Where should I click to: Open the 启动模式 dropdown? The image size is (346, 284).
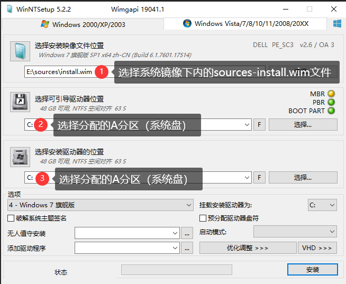[295, 232]
